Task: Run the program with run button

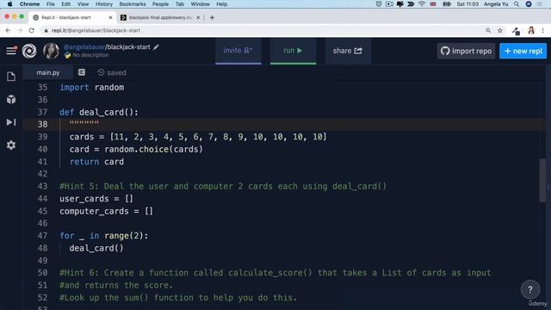Action: pos(293,51)
